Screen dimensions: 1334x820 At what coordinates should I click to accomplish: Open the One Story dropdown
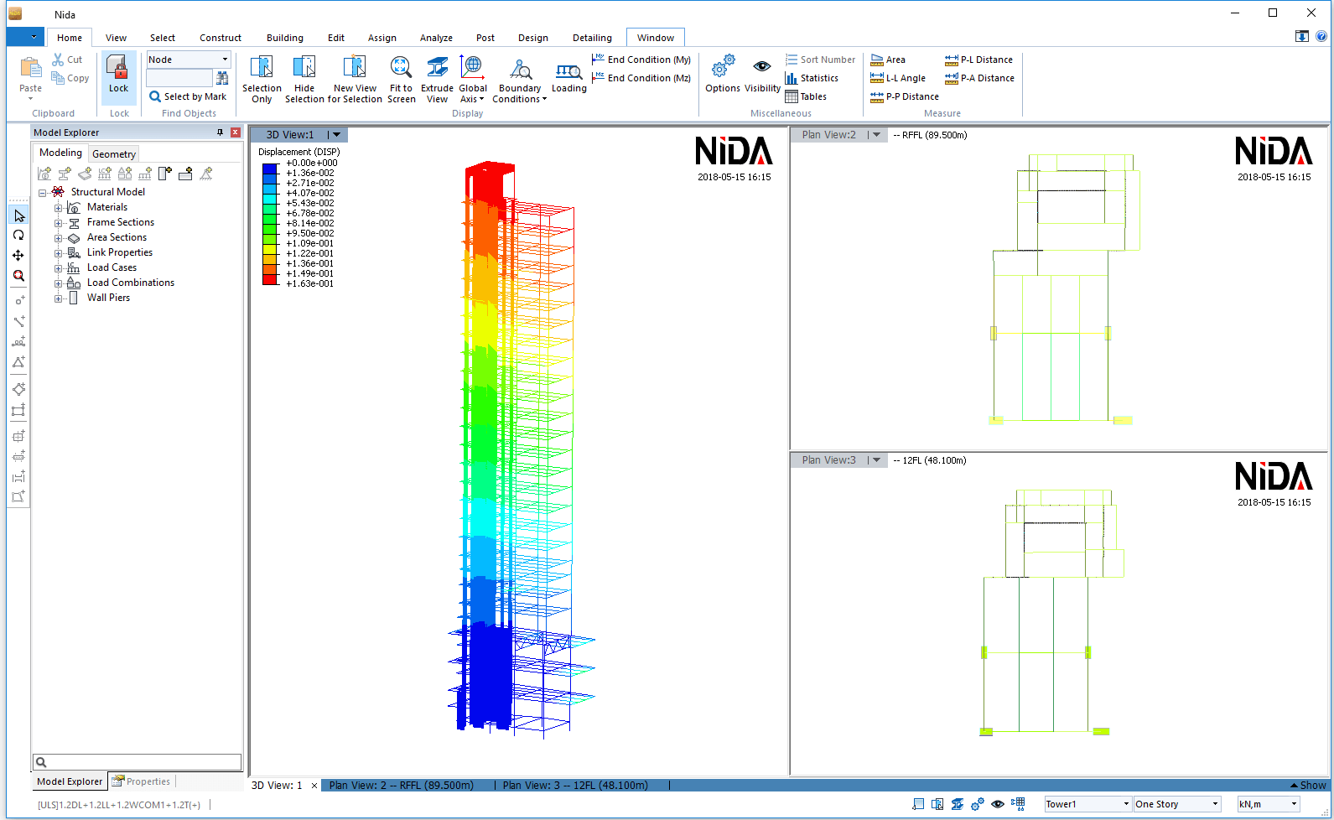click(1215, 804)
